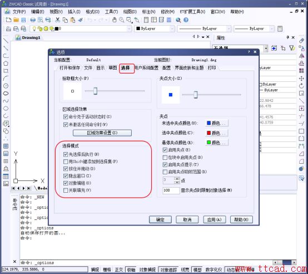The width and height of the screenshot is (308, 274).
Task: Select the Line draw tool
Action: coord(6,41)
